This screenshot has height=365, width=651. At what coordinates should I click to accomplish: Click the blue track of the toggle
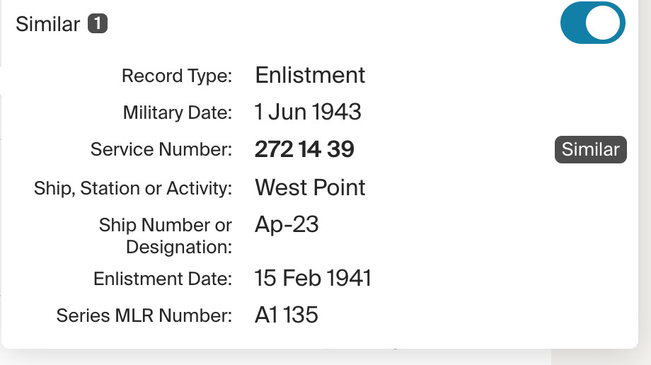[575, 23]
